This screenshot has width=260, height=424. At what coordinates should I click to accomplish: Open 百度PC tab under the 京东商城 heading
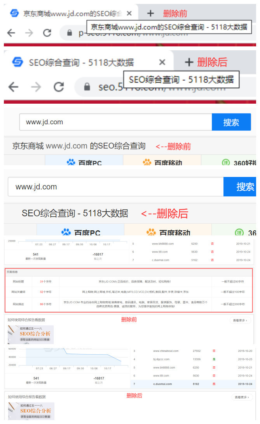[84, 161]
